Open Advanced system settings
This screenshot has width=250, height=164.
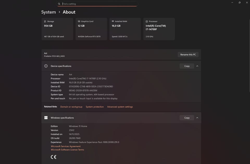click(x=120, y=107)
